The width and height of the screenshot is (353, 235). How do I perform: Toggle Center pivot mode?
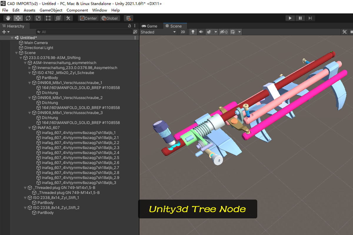(89, 18)
